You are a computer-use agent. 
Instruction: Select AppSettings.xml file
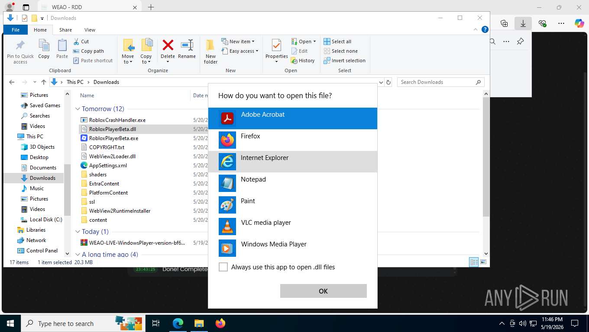pyautogui.click(x=108, y=166)
